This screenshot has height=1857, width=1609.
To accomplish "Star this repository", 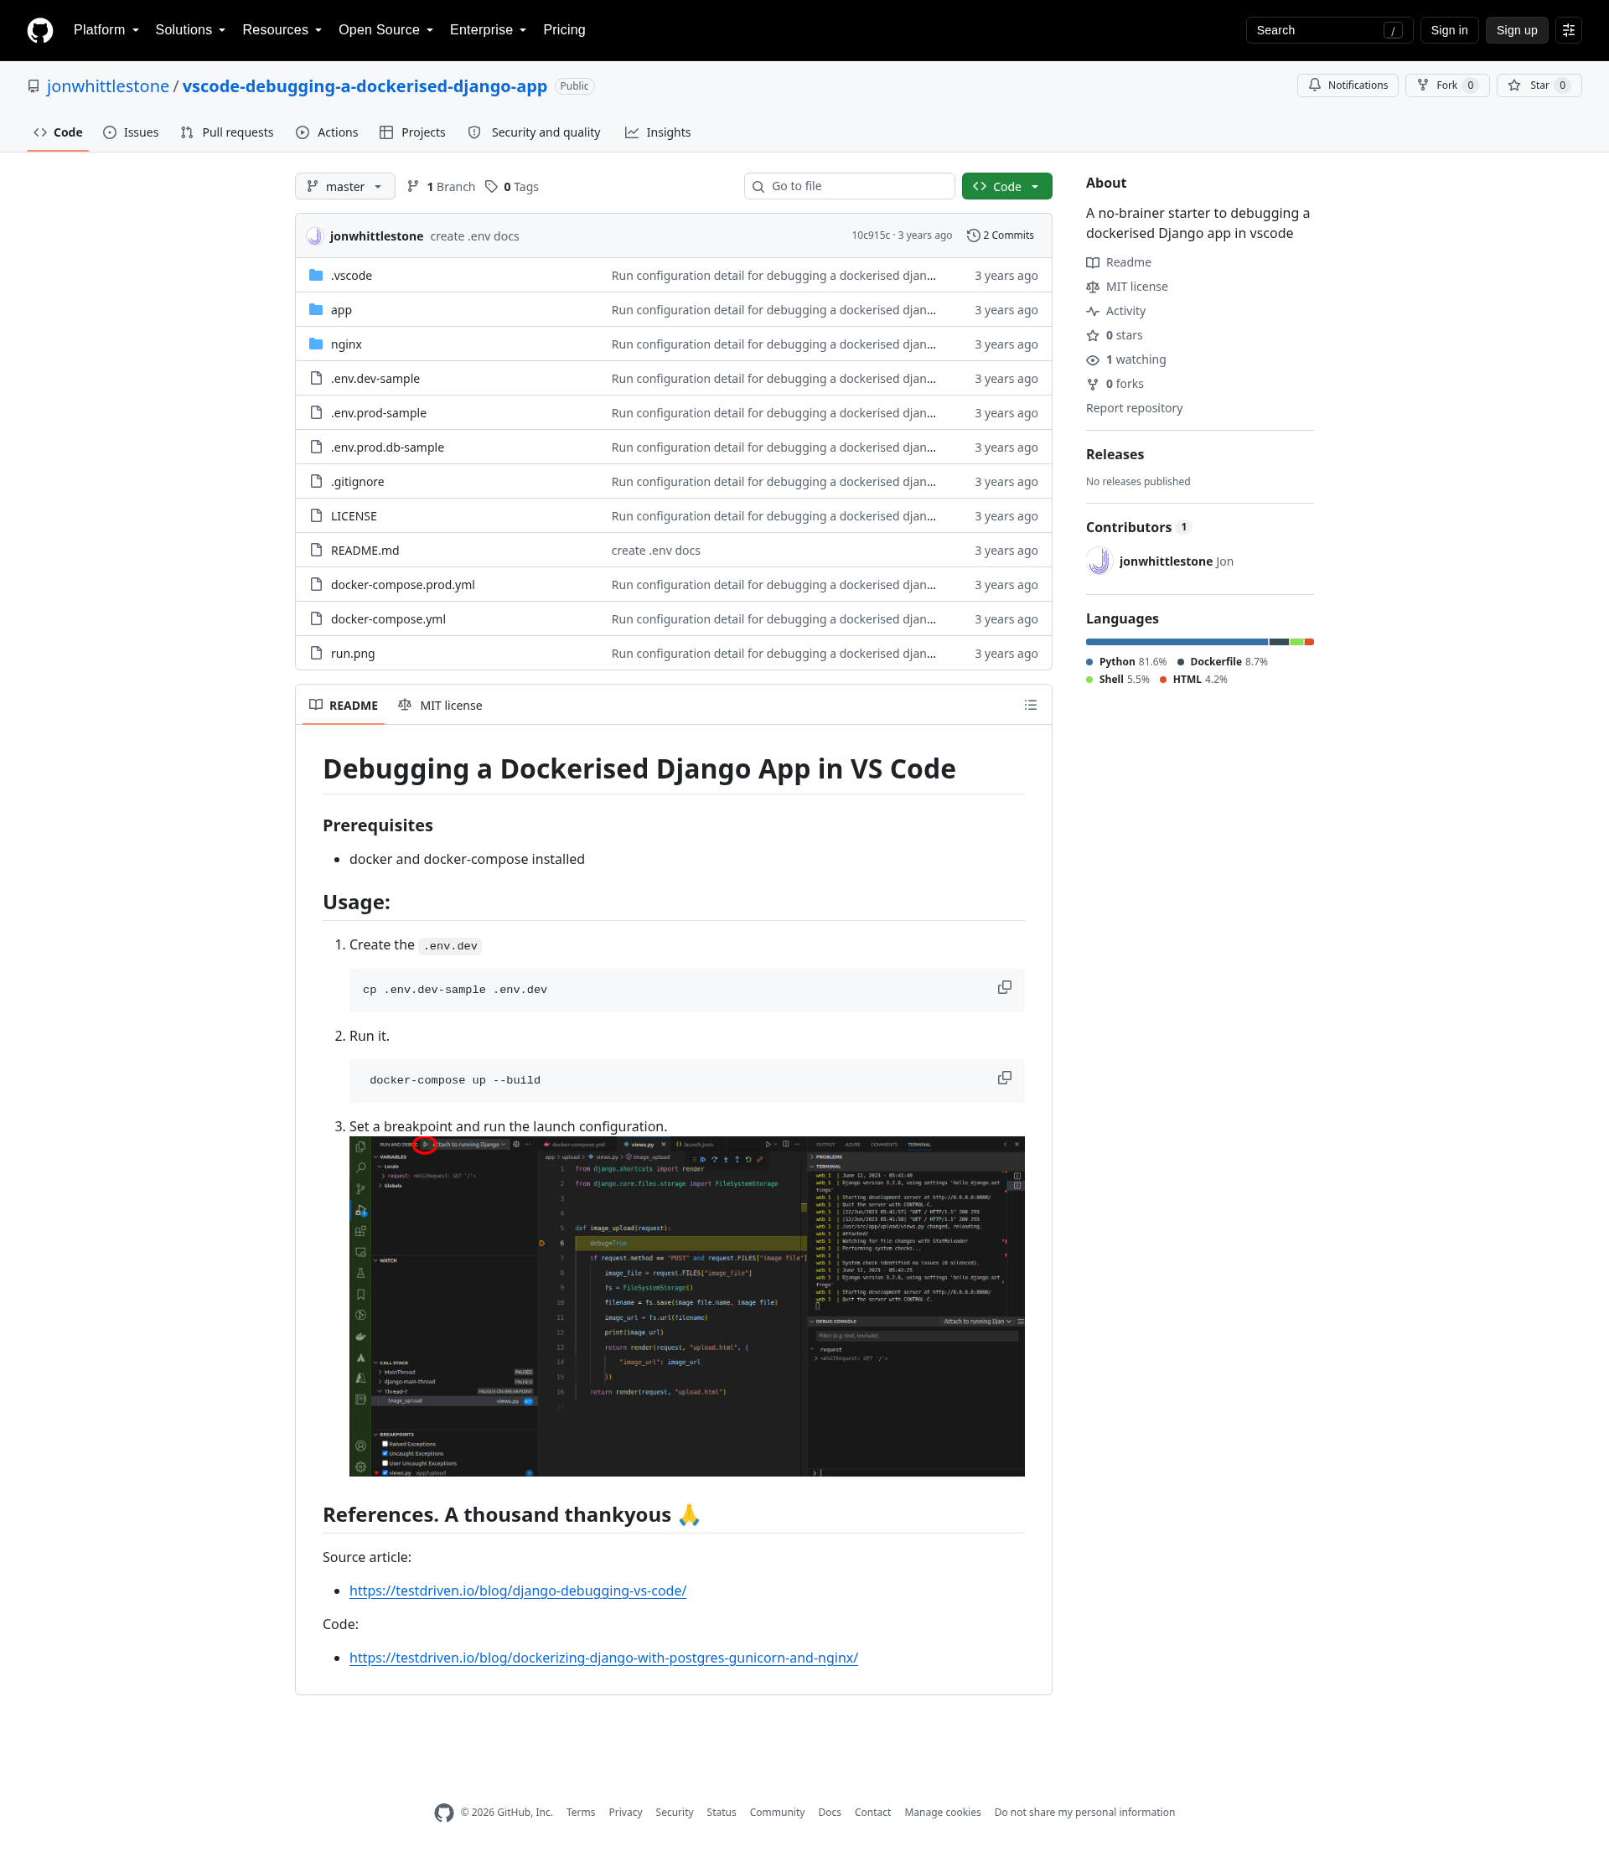I will coord(1538,85).
